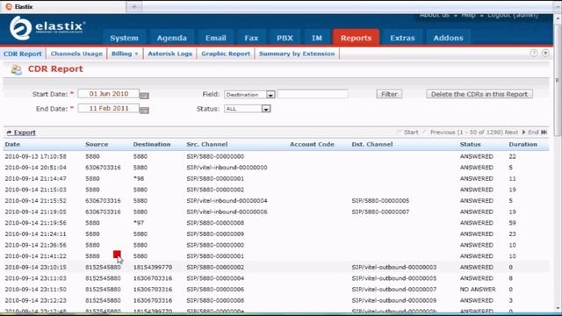Click destination 18154399770 in 23:10:15 row
Screen dimensions: 562x316
153,267
